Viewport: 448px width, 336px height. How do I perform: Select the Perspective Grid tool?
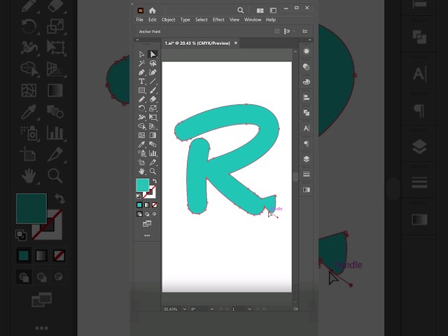[153, 126]
